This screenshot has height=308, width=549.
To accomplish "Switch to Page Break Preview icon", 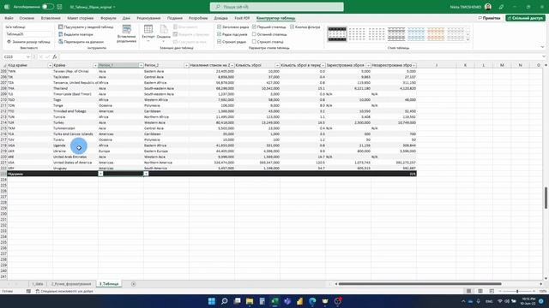I will 492,291.
